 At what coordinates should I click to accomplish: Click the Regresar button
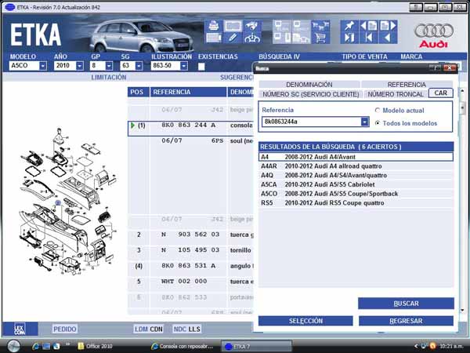pyautogui.click(x=406, y=321)
